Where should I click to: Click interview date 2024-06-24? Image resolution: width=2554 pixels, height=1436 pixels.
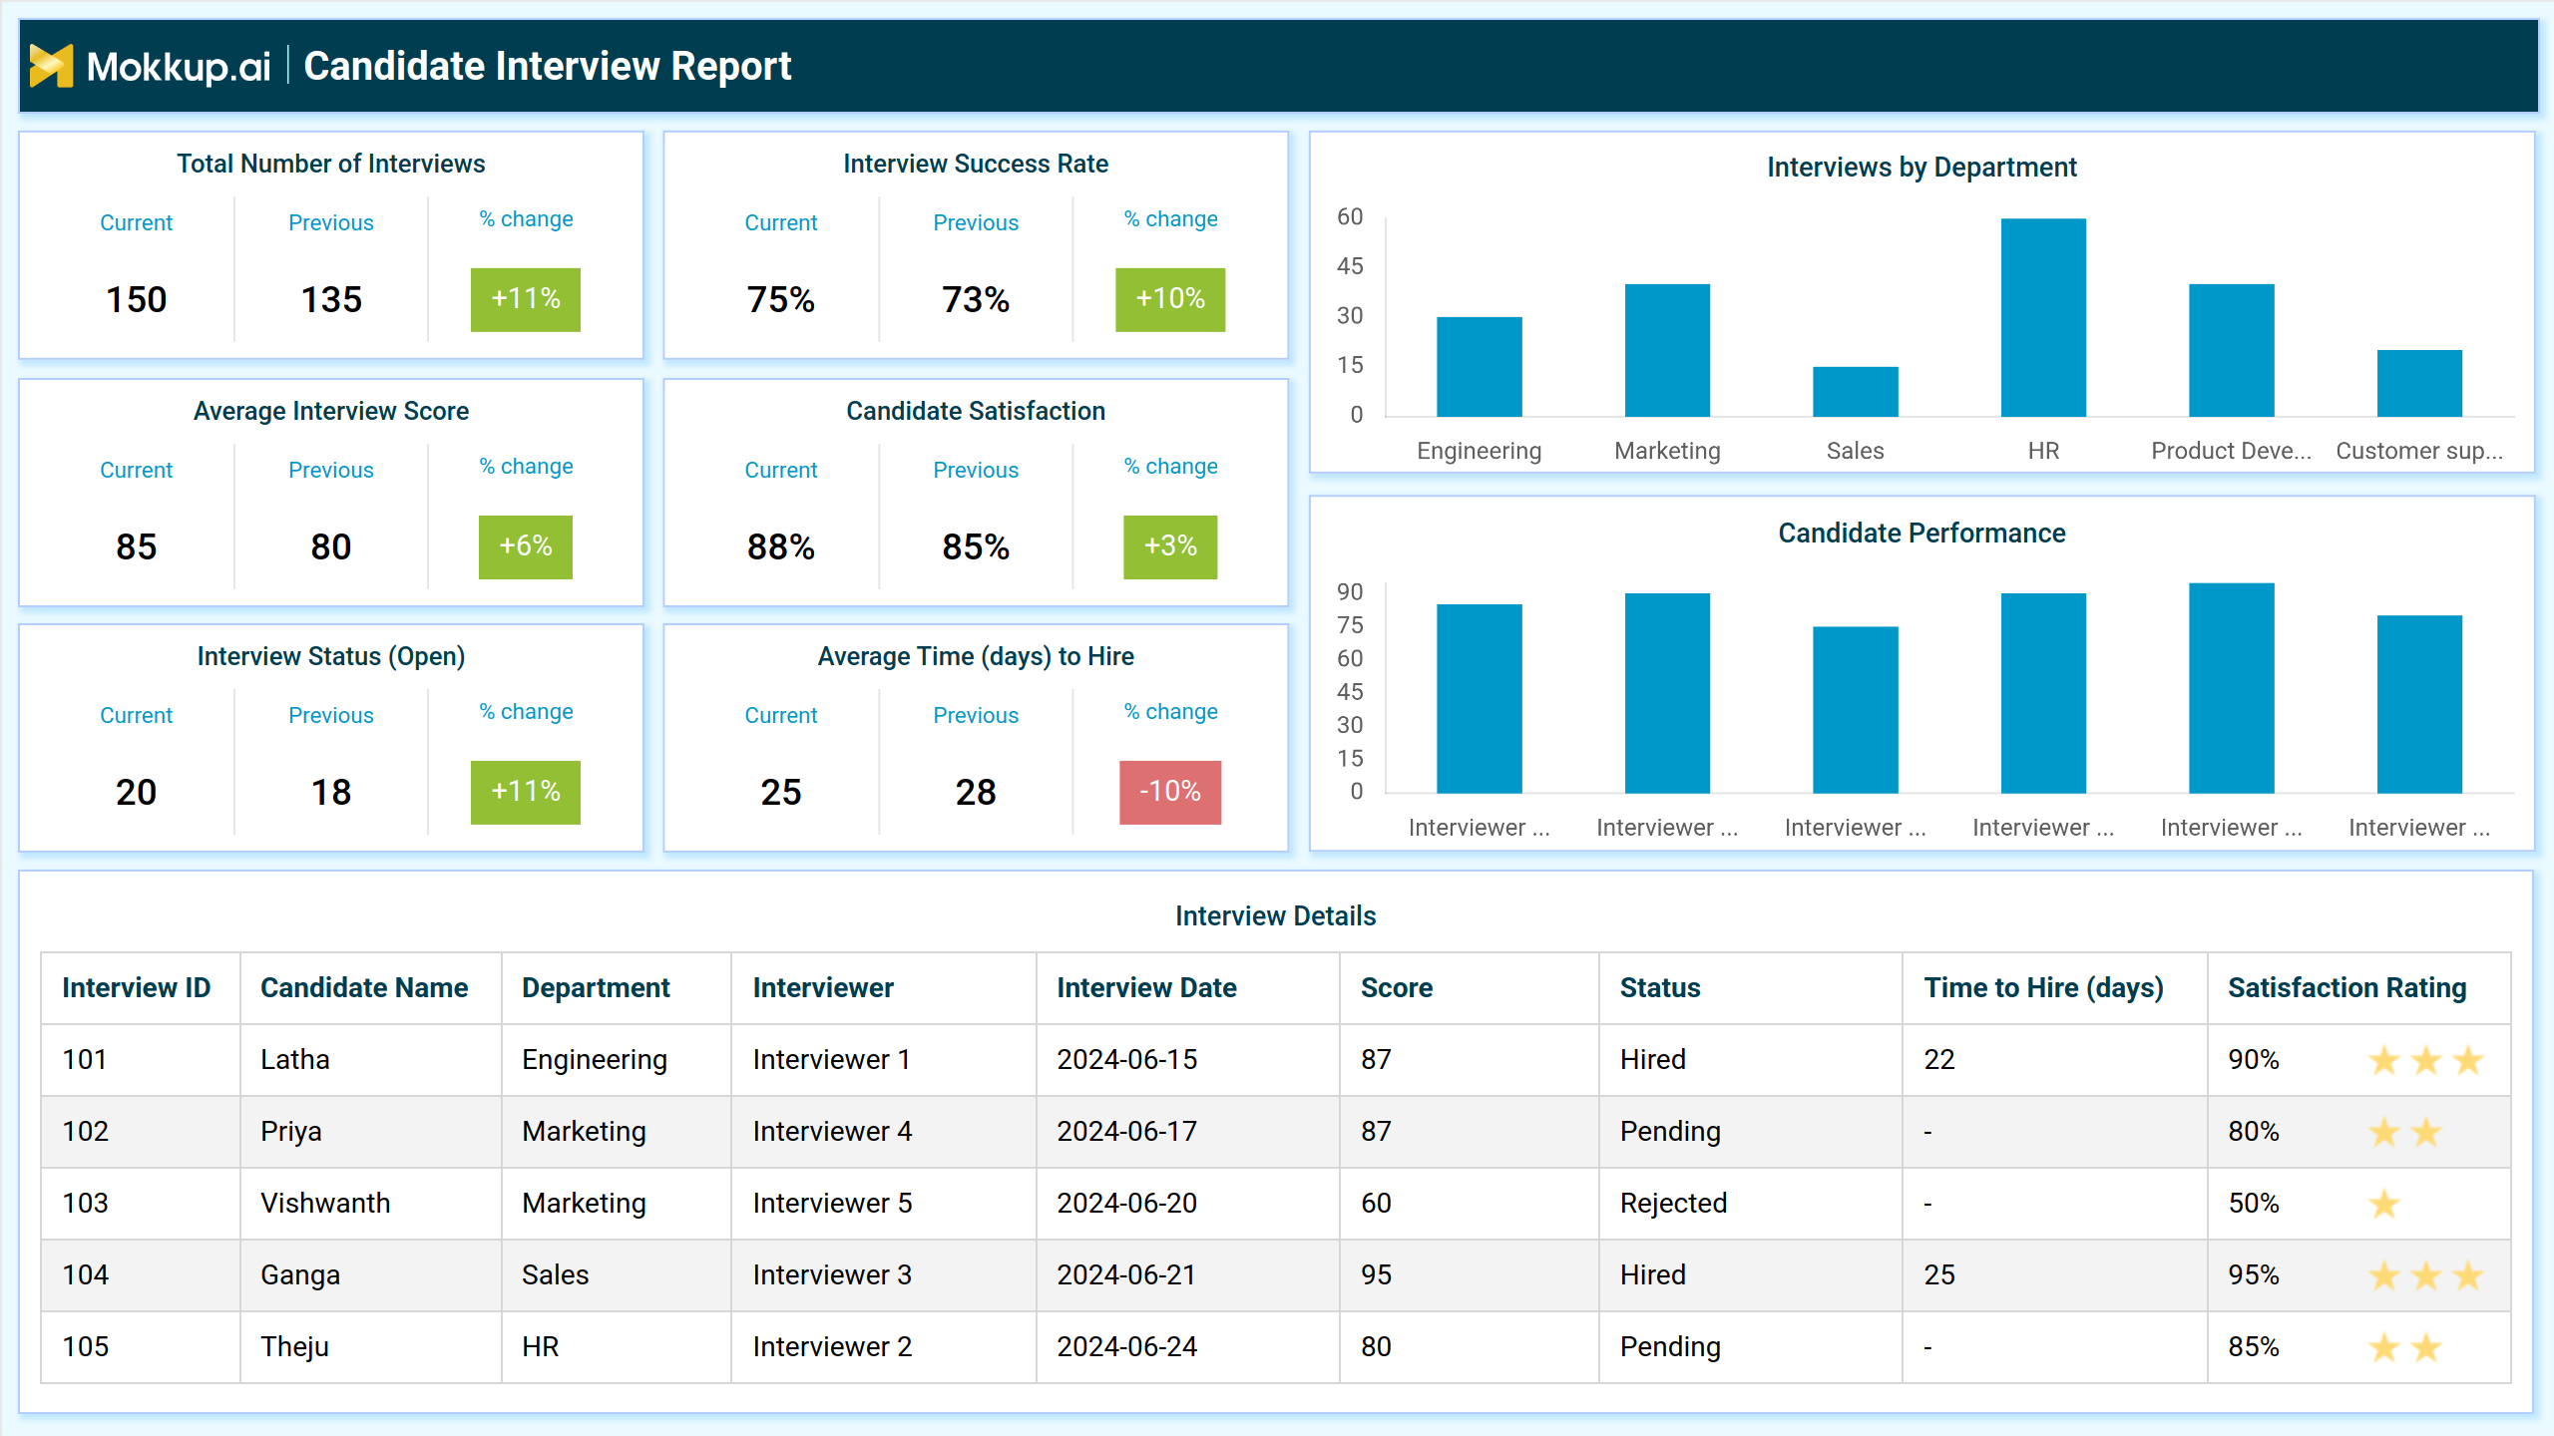[x=1126, y=1346]
